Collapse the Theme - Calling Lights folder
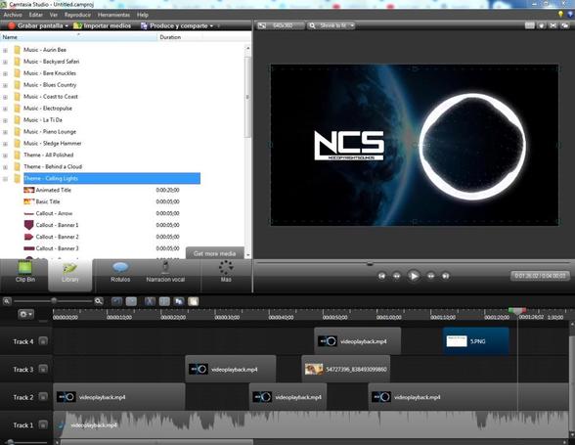 (5, 179)
